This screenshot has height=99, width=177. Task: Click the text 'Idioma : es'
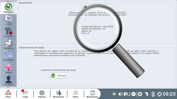pos(87,31)
